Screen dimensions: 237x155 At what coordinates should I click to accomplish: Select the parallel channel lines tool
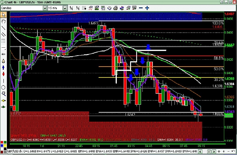[3, 35]
